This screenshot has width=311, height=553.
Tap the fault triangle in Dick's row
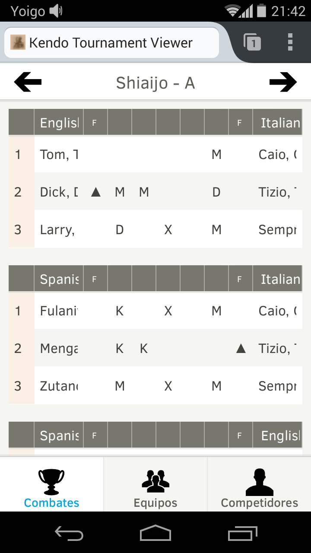(x=96, y=192)
